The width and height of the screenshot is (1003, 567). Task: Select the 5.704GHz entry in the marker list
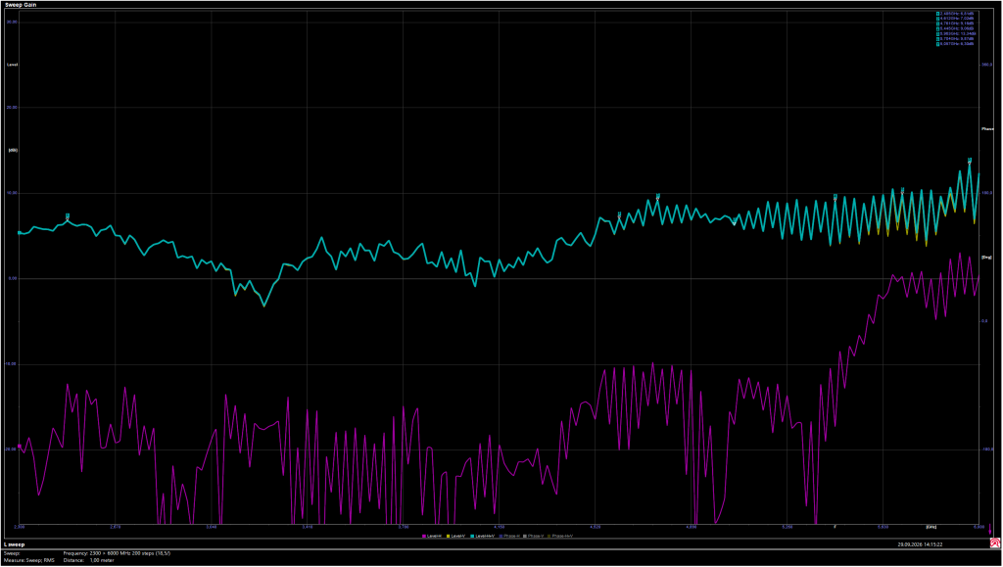point(956,38)
